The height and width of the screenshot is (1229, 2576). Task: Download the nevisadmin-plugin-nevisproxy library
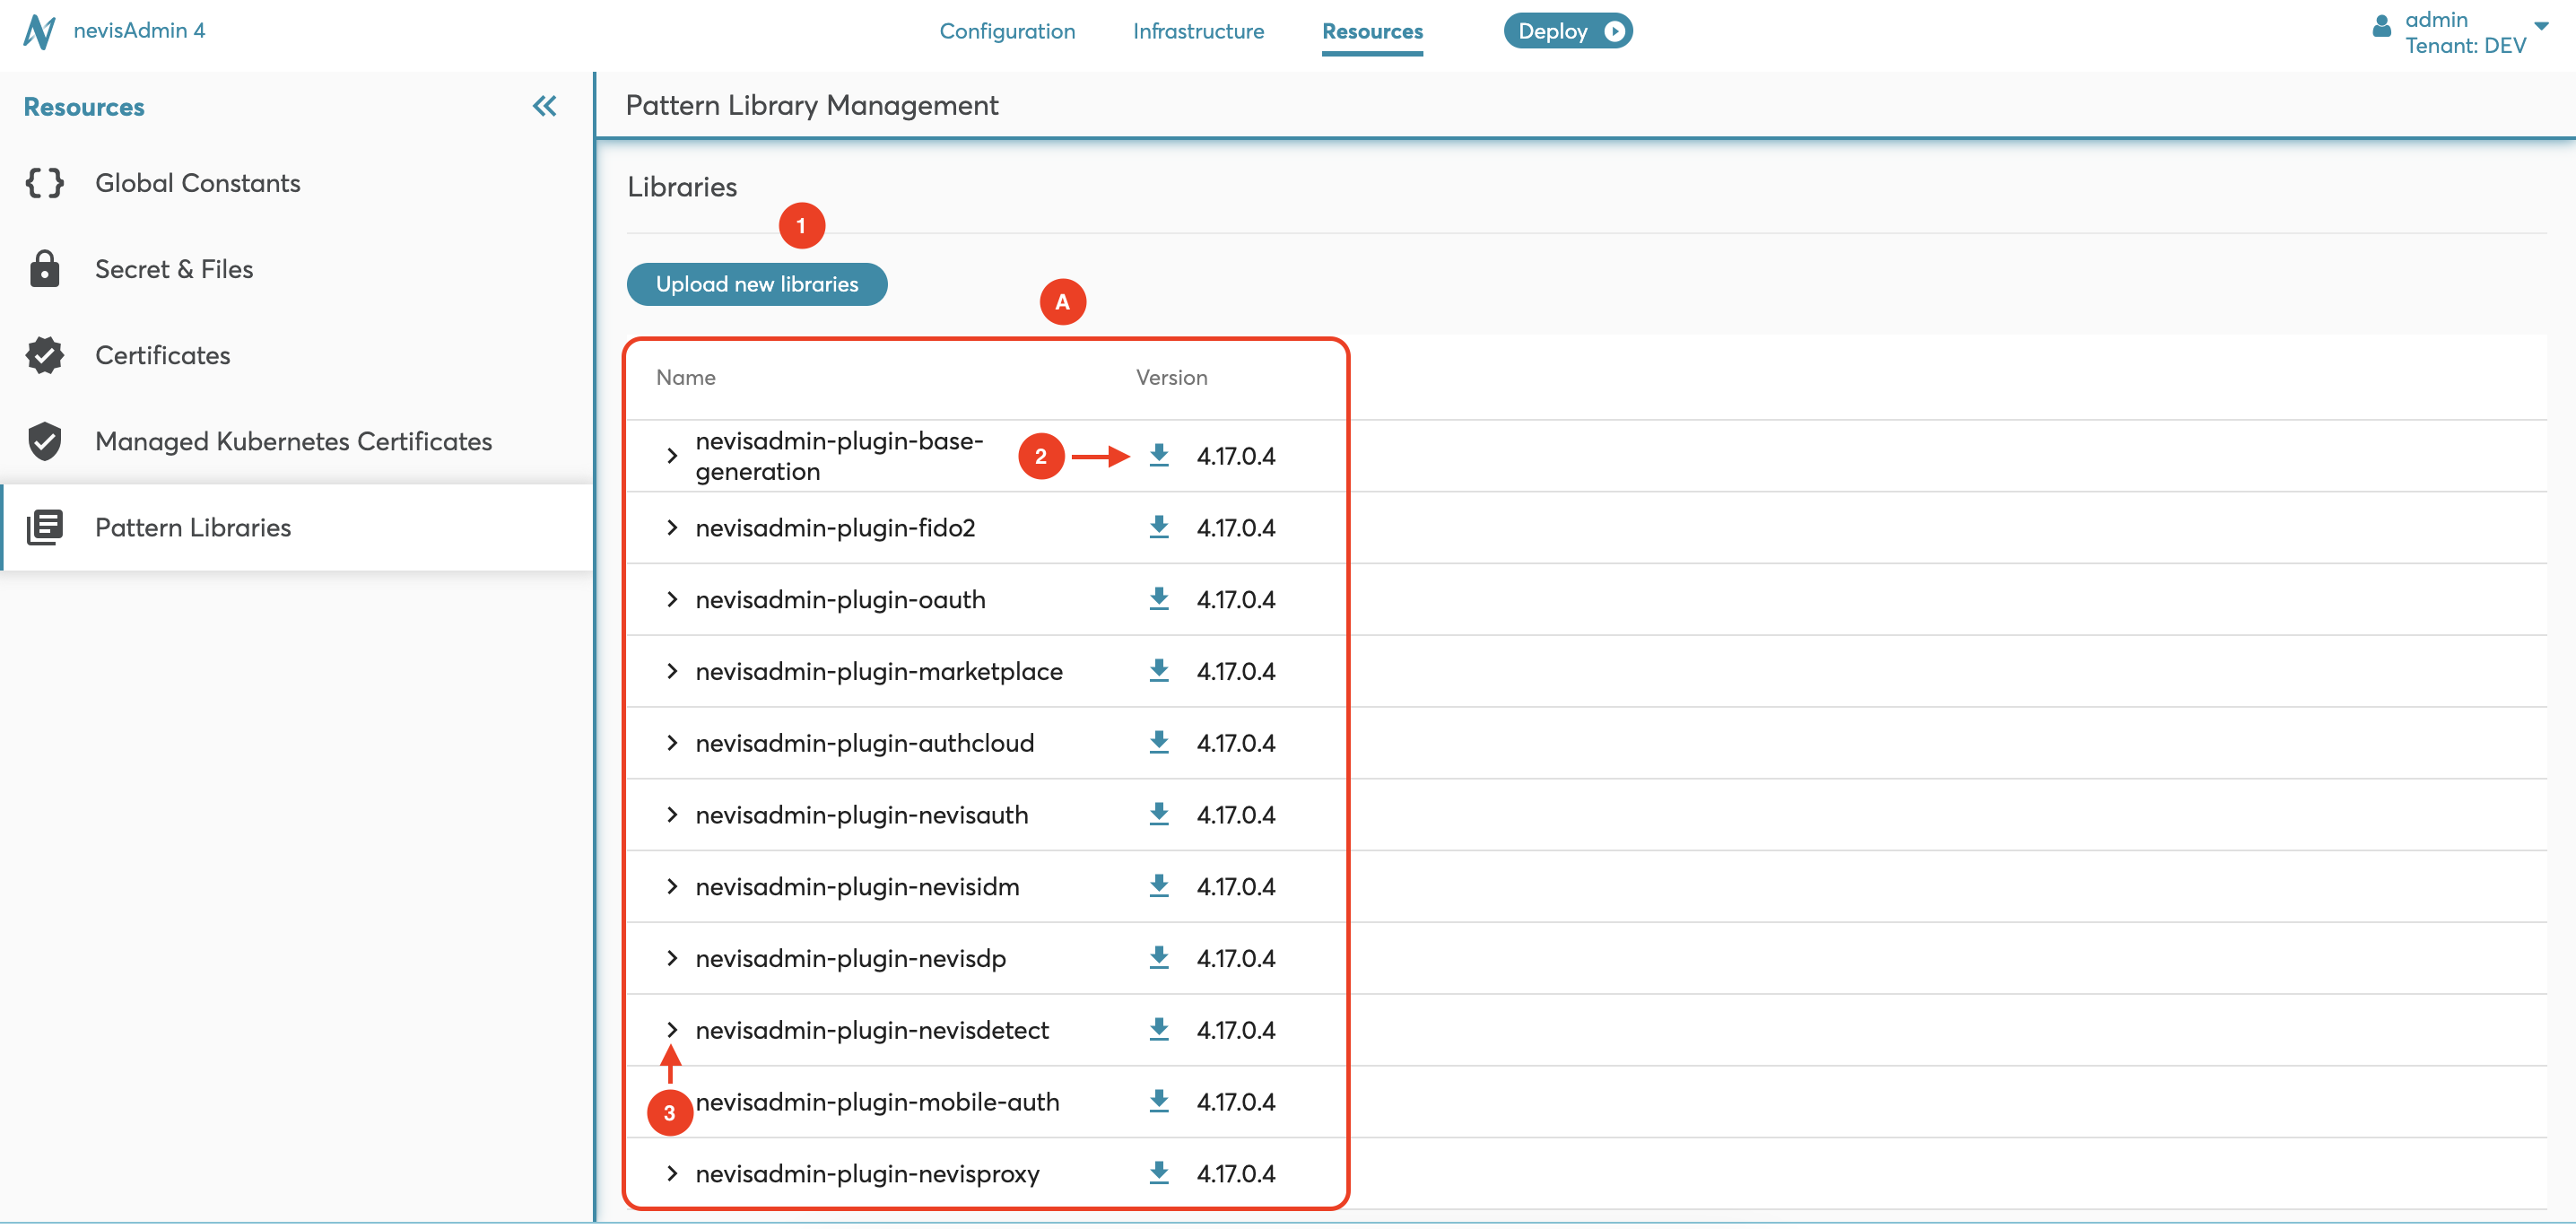tap(1159, 1173)
